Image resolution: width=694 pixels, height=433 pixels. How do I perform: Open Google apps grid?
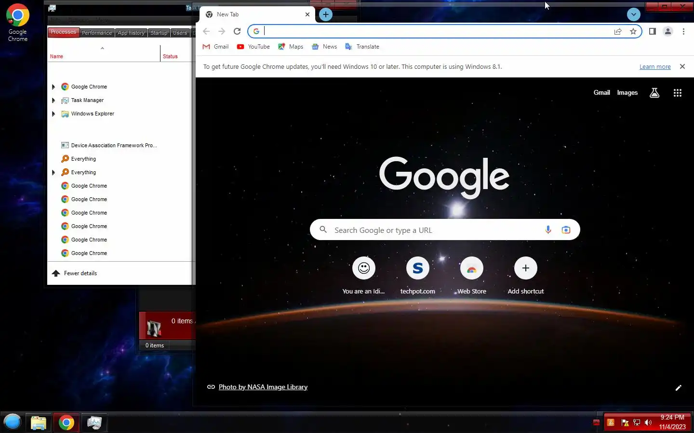[678, 93]
